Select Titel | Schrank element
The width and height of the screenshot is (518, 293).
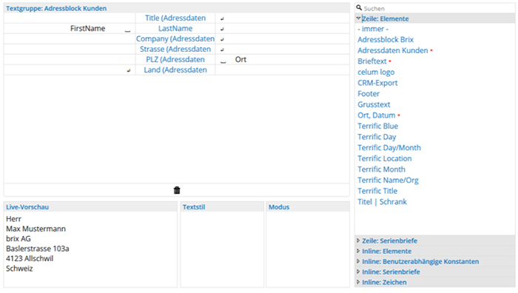pyautogui.click(x=383, y=202)
